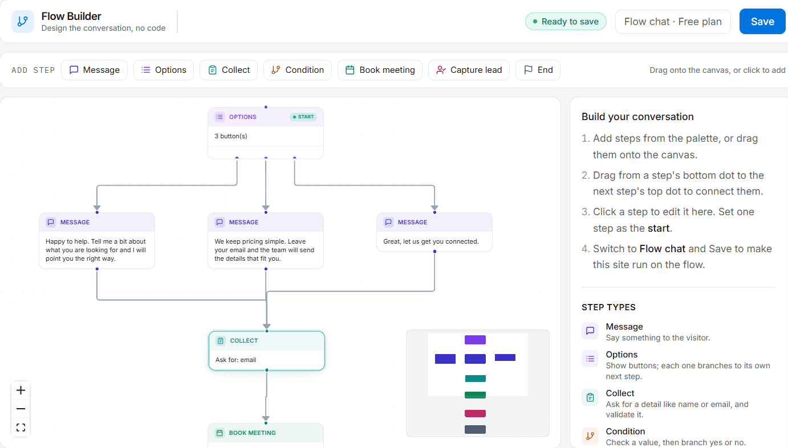Select the Options start node header
Image resolution: width=788 pixels, height=448 pixels.
pos(266,117)
